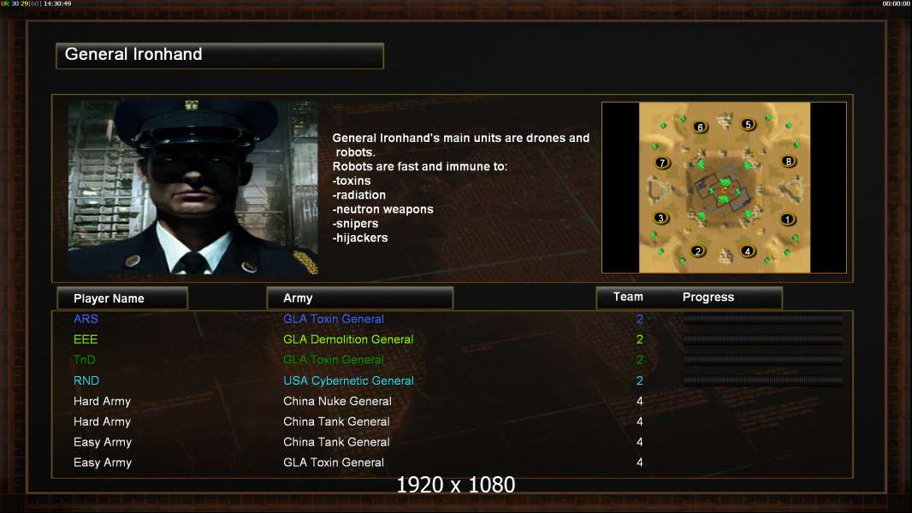Click start position marker 6 on minimap
This screenshot has height=513, width=912.
(x=700, y=127)
